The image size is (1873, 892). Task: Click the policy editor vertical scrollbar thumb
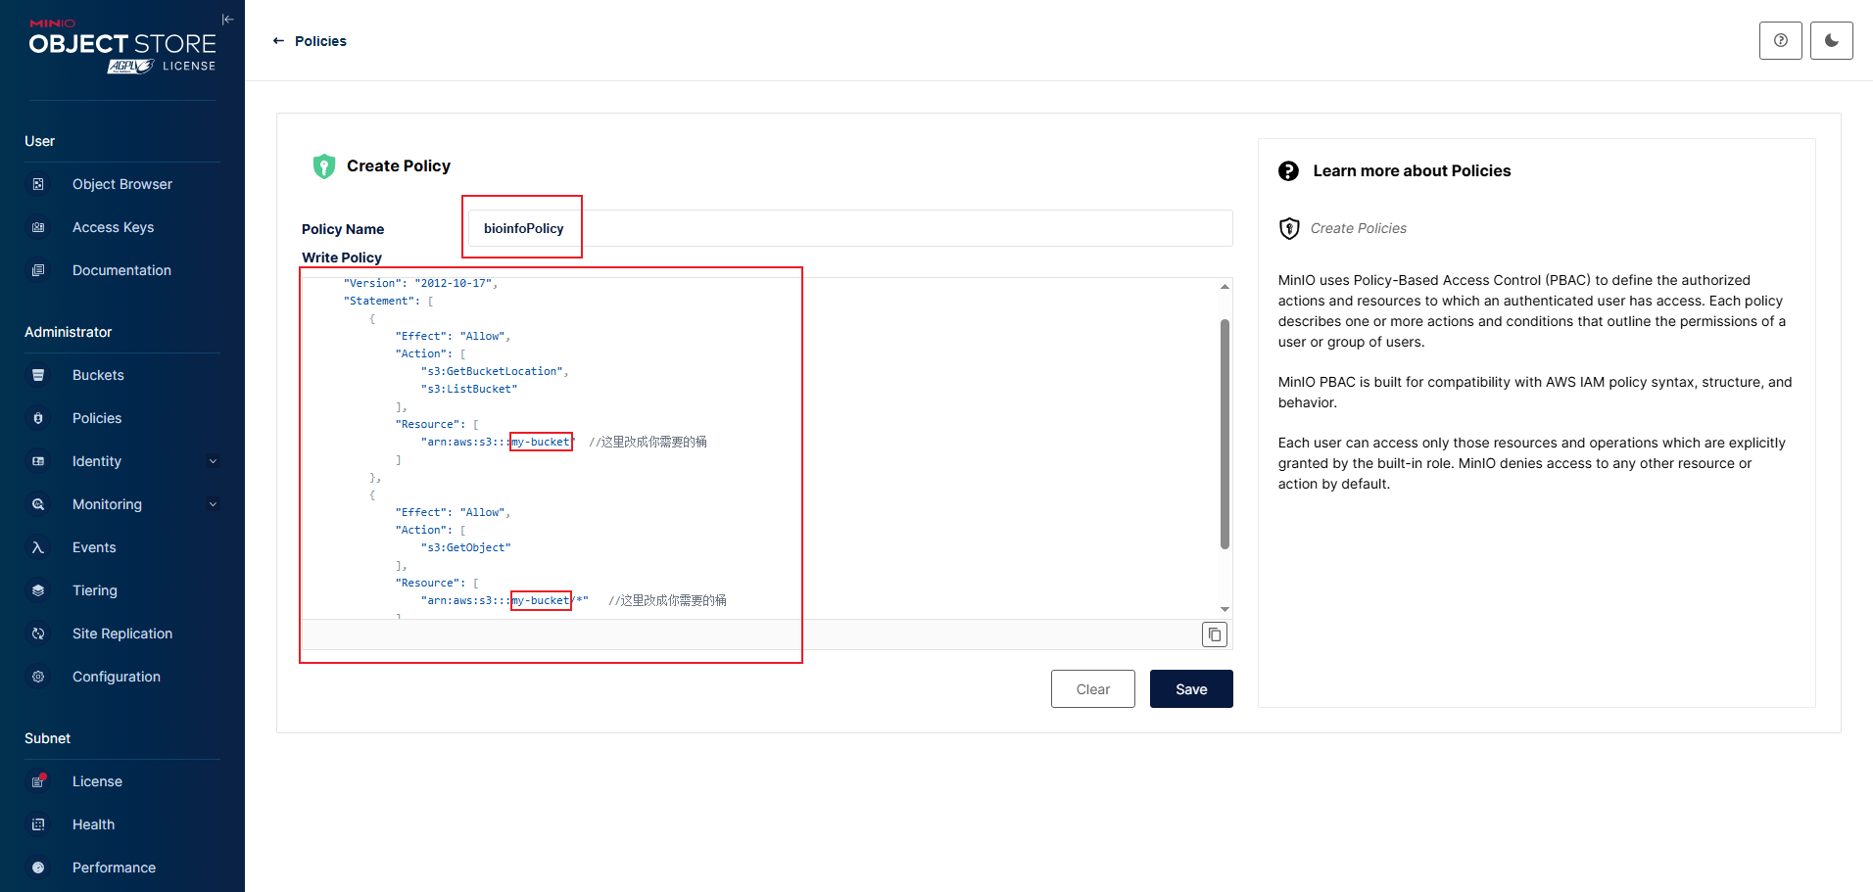coord(1225,434)
